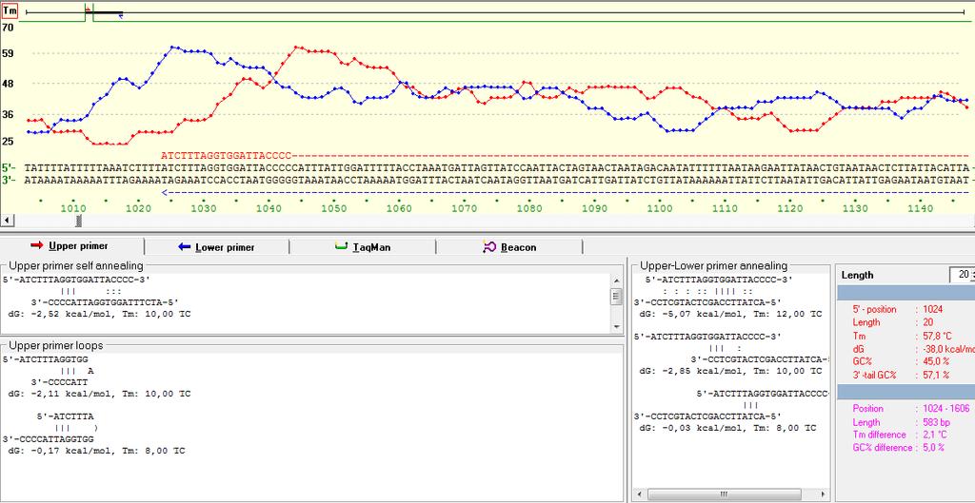Click position label 1100 on the ruler

tap(660, 208)
